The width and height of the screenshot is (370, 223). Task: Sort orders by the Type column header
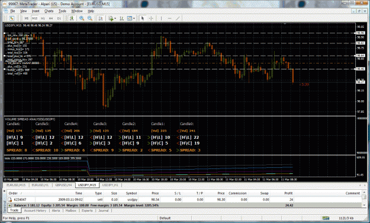pos(98,193)
